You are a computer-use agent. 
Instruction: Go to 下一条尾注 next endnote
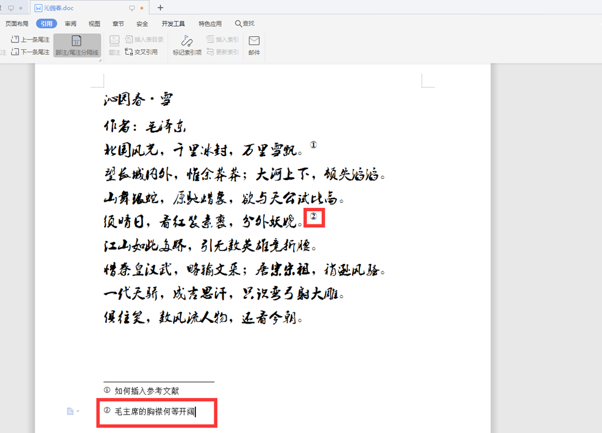point(30,52)
